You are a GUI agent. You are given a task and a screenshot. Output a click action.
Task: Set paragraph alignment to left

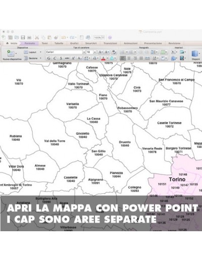[123, 58]
